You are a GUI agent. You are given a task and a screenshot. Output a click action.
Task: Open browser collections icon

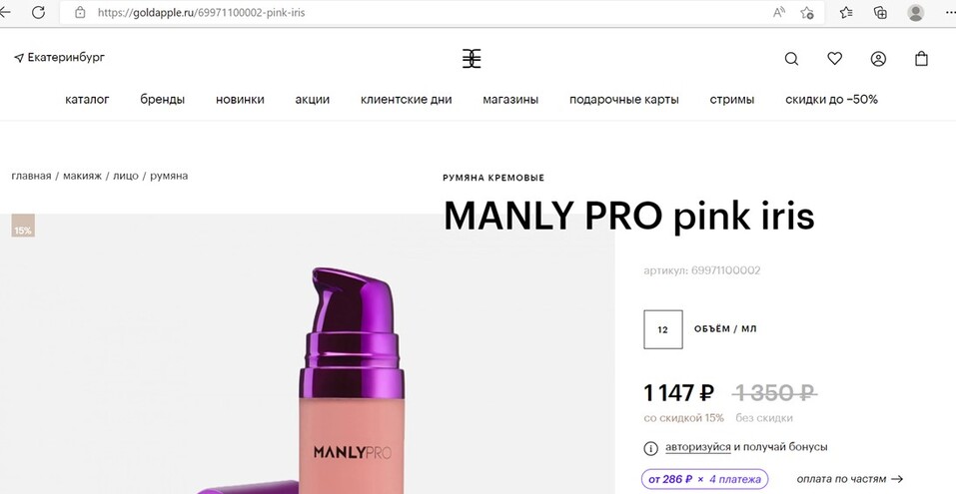tap(880, 12)
